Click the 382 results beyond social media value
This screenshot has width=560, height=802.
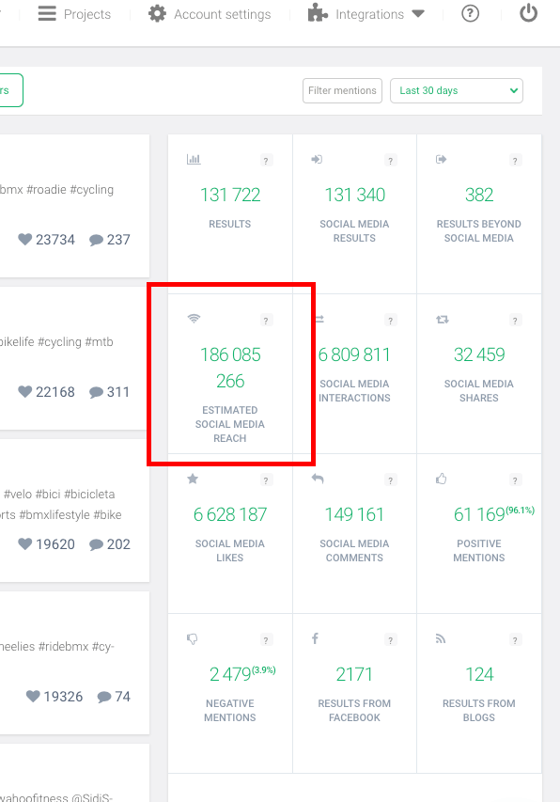coord(479,195)
